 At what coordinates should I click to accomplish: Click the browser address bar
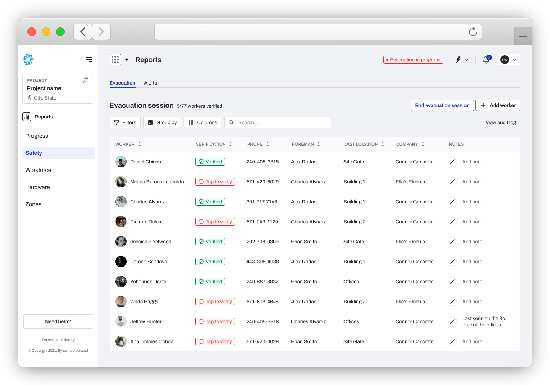tap(318, 32)
